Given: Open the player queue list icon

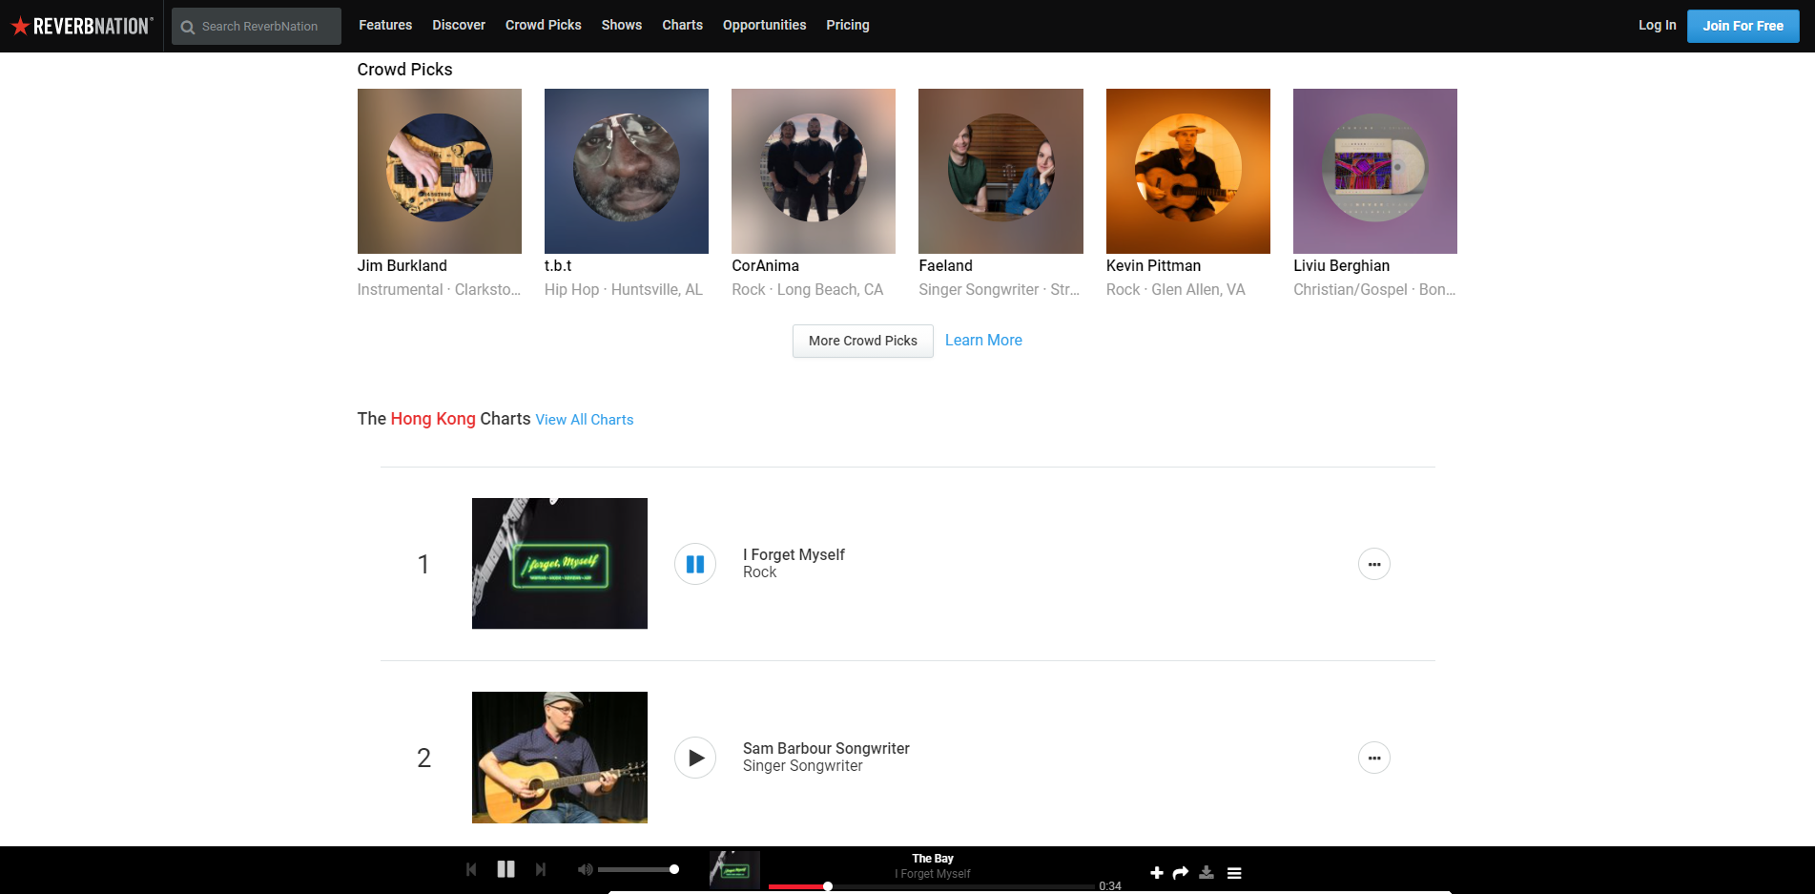Looking at the screenshot, I should [1234, 873].
